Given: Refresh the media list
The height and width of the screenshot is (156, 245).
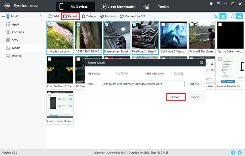Looking at the screenshot, I should [x=108, y=16].
